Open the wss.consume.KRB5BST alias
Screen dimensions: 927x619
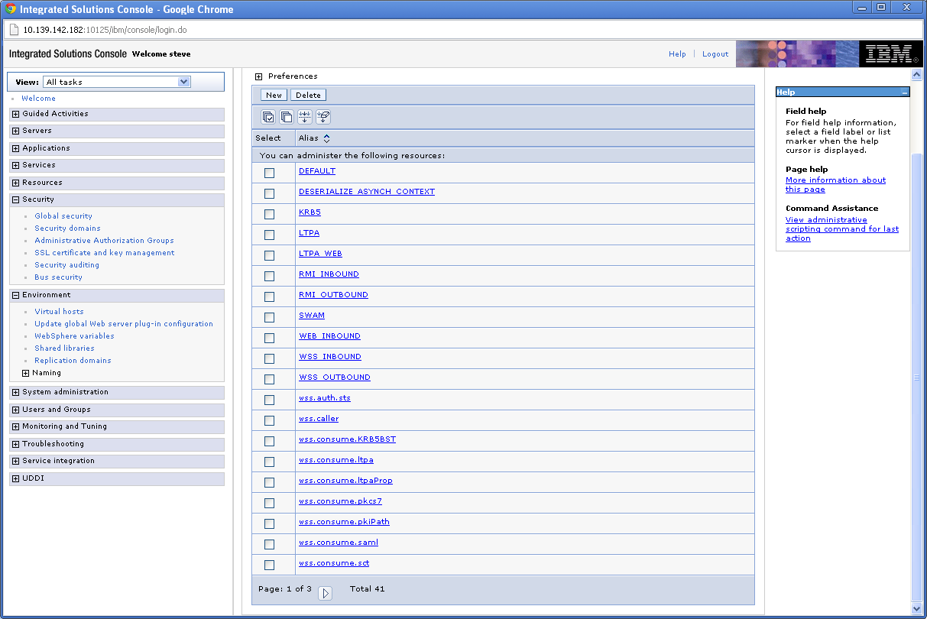(x=347, y=439)
